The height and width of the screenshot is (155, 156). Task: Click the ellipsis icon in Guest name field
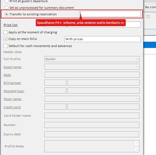click(x=137, y=67)
